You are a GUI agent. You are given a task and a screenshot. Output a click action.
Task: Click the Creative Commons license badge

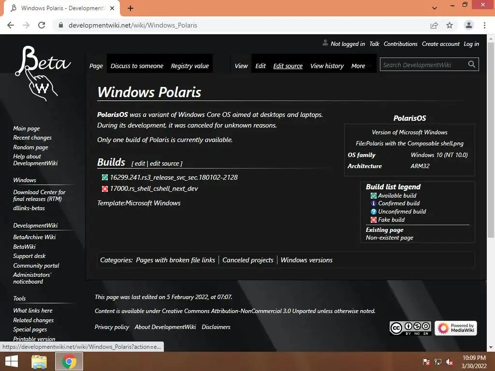(x=410, y=328)
